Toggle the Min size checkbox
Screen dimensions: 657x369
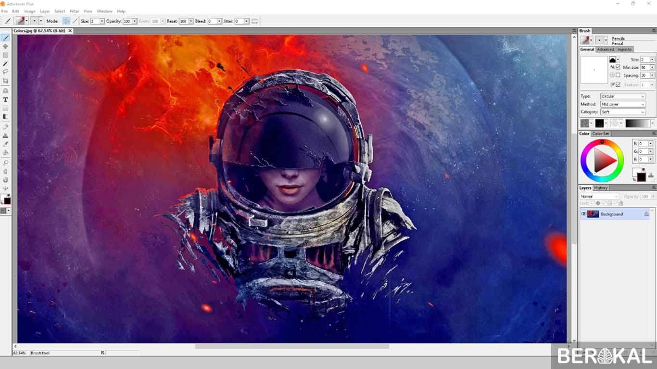pos(618,67)
